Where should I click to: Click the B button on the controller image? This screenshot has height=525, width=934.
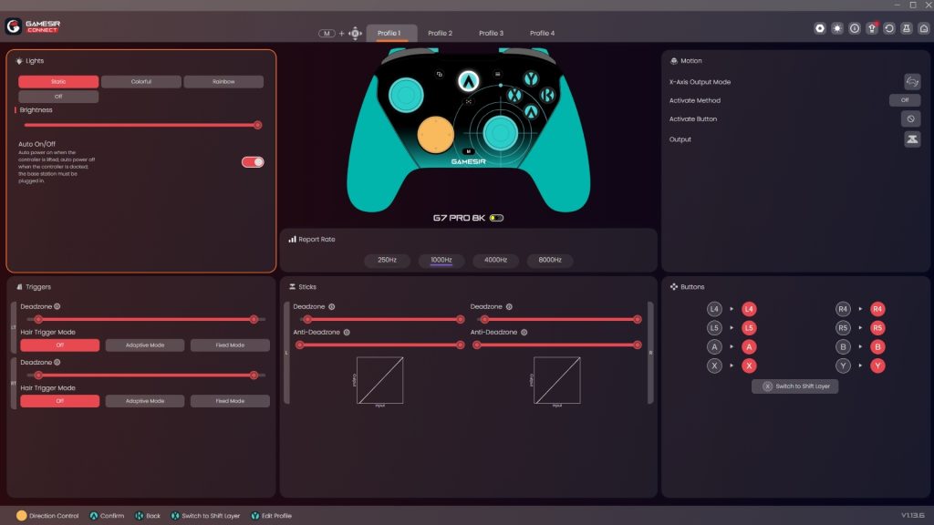547,95
